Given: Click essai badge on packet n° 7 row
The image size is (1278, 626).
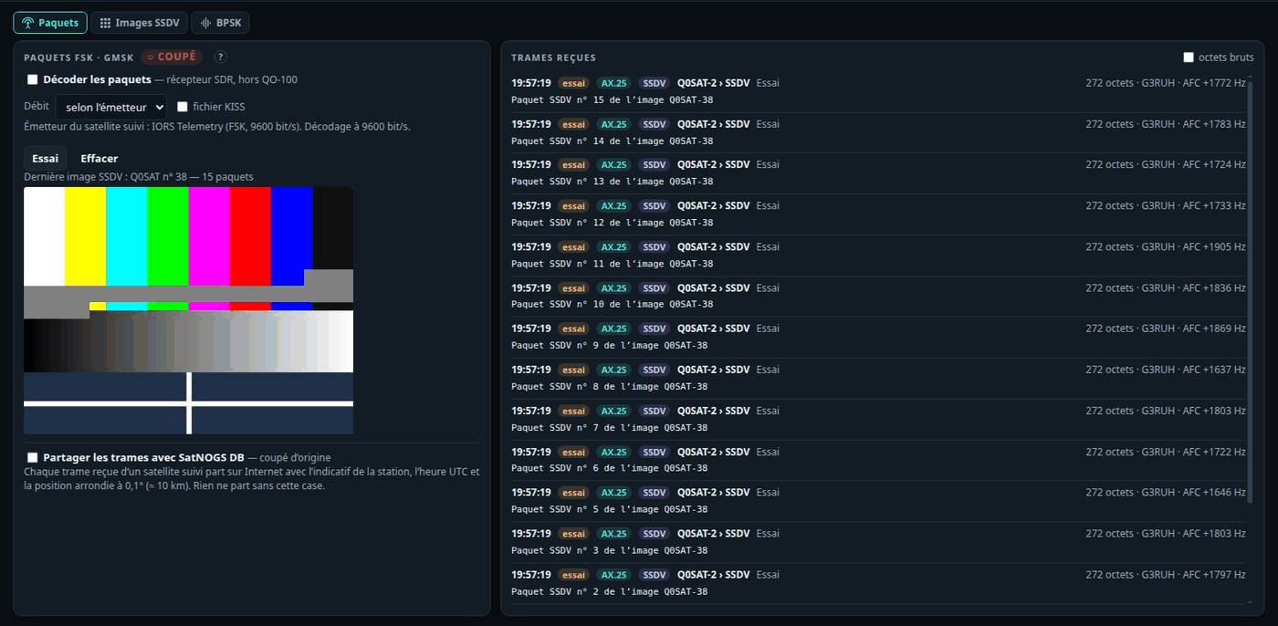Looking at the screenshot, I should coord(573,411).
